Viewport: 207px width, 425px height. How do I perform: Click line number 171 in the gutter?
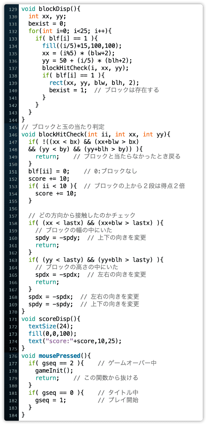click(x=13, y=319)
